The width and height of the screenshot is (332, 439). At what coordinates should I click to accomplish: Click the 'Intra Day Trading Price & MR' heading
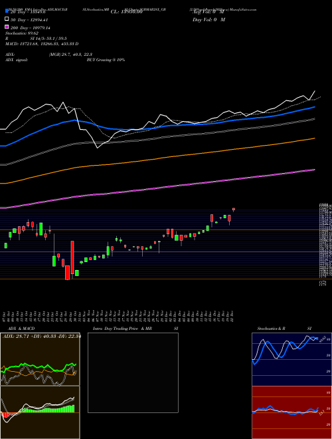point(122,329)
